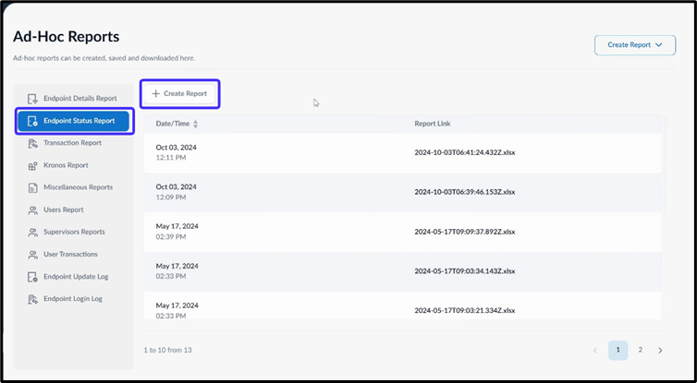Download 2024-10-03T06:41:24.432Z.xlsx report
The image size is (697, 383).
click(x=465, y=152)
